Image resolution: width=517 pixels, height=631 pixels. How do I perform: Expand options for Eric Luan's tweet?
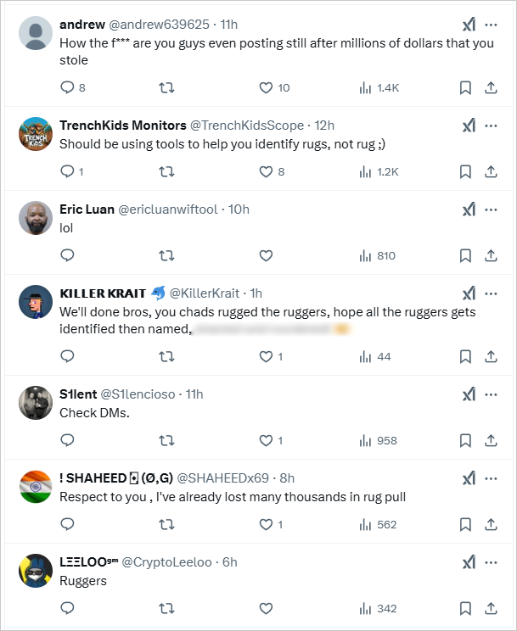click(491, 209)
